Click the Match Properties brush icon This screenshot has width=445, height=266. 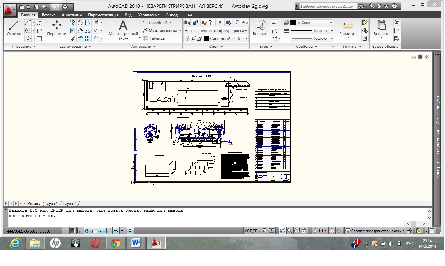pyautogui.click(x=397, y=38)
